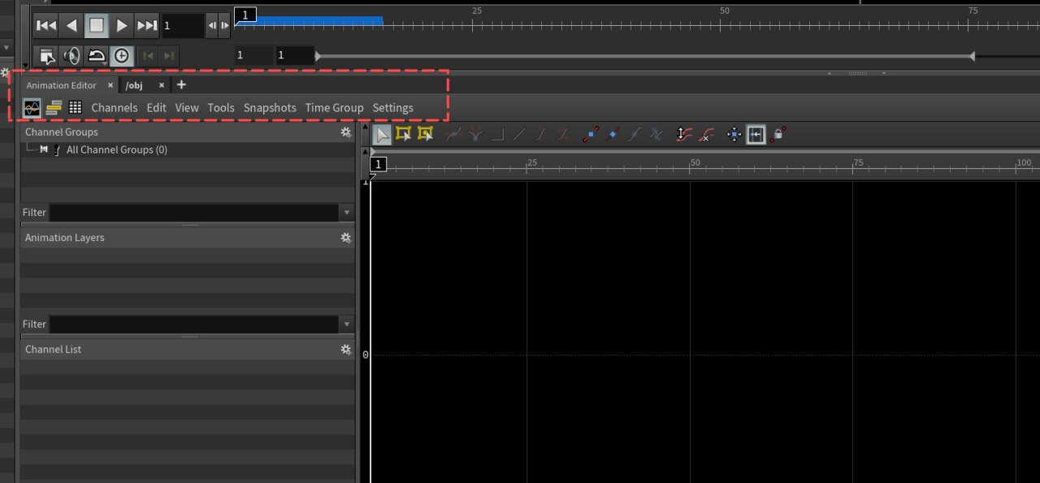Viewport: 1040px width, 483px height.
Task: Toggle the padlock lock icon
Action: [778, 134]
